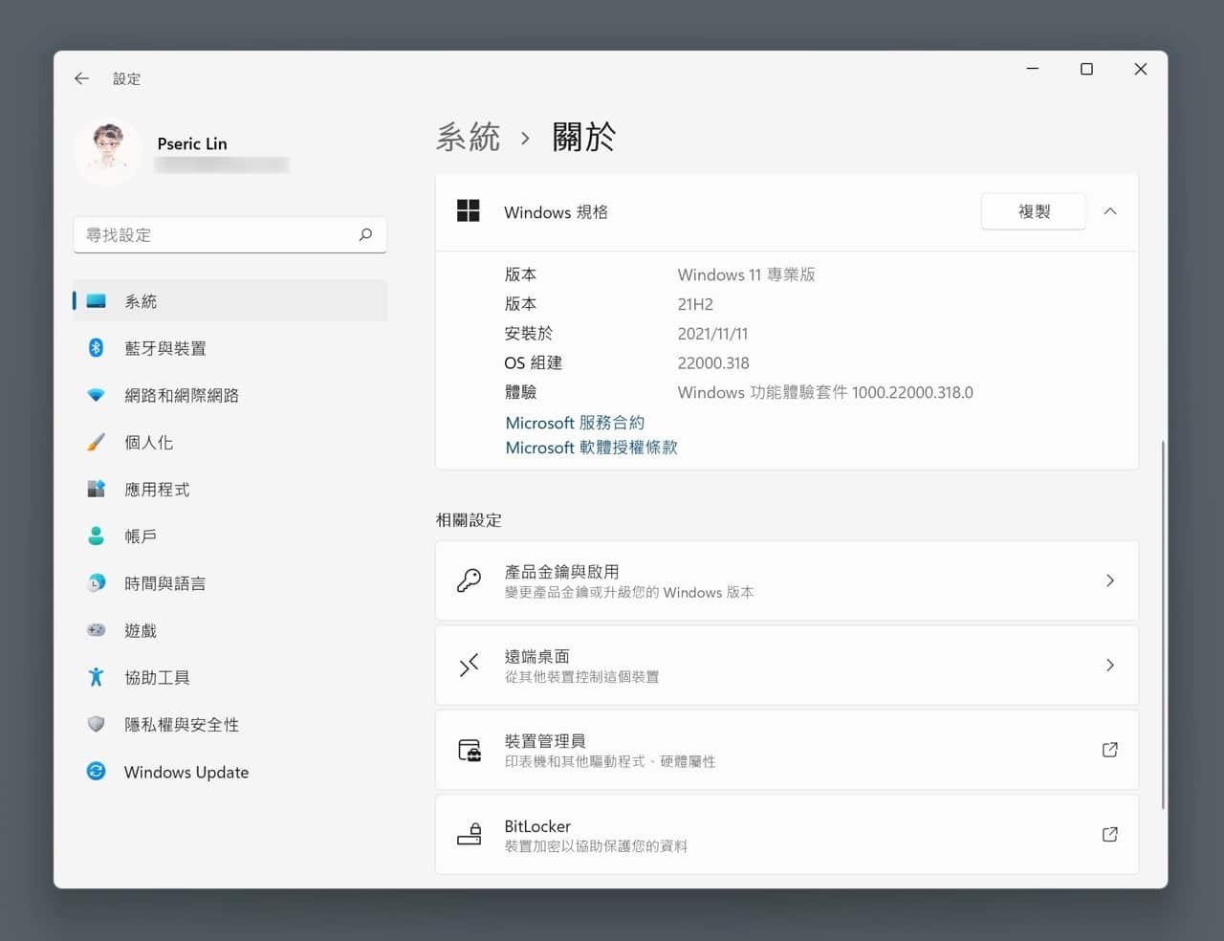Select 帳戶 label in sidebar
Viewport: 1224px width, 941px height.
click(141, 536)
